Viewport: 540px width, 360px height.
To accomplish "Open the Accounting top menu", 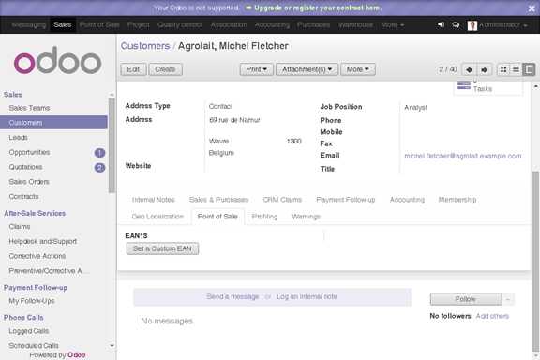I will pos(272,24).
